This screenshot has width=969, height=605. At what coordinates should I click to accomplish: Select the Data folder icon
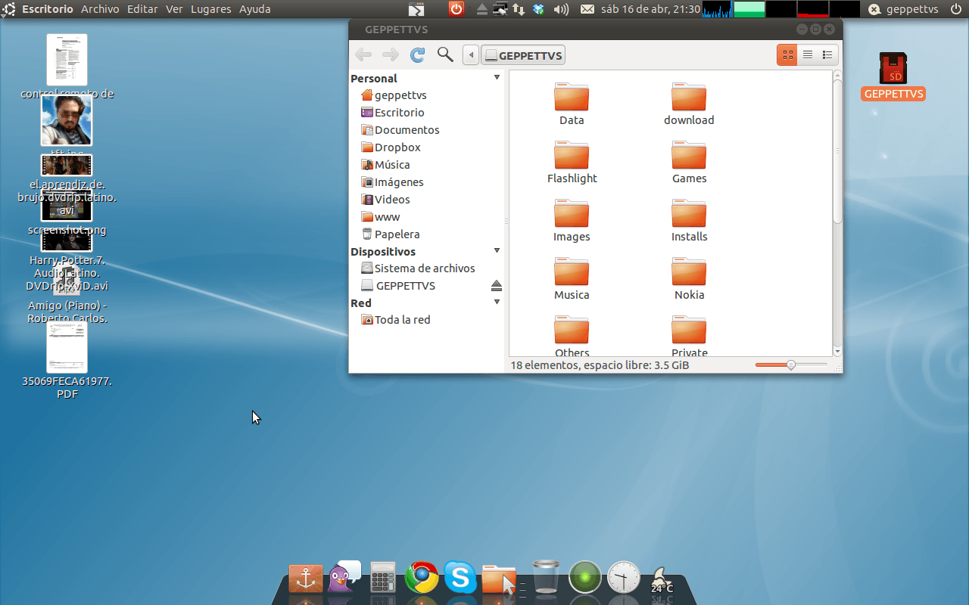click(572, 97)
